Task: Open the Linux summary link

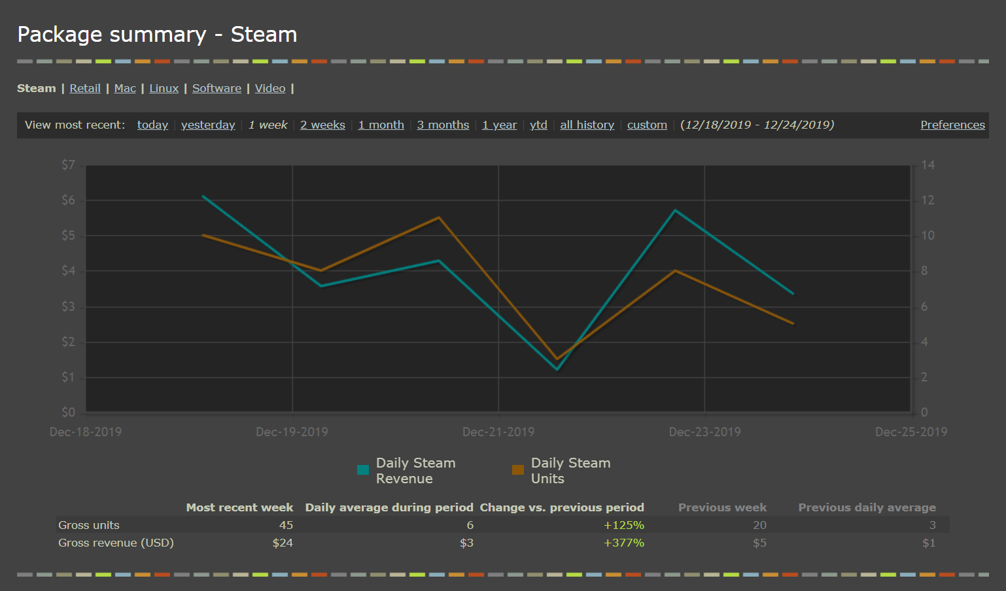Action: [x=164, y=88]
